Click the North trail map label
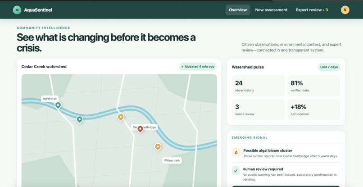The height and width of the screenshot is (187, 363). click(x=50, y=99)
